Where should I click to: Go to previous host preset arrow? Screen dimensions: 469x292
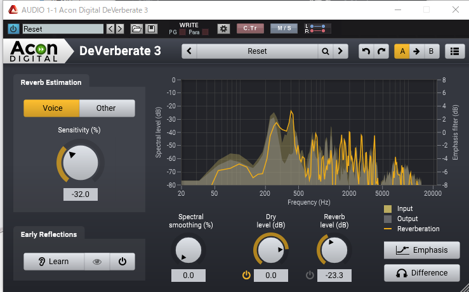(x=110, y=29)
